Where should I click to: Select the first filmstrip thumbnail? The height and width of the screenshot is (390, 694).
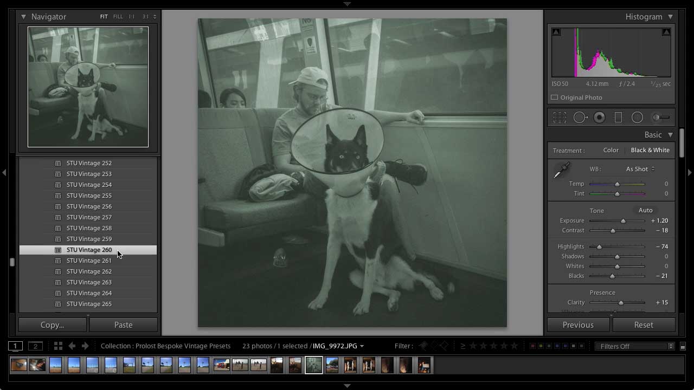(18, 366)
